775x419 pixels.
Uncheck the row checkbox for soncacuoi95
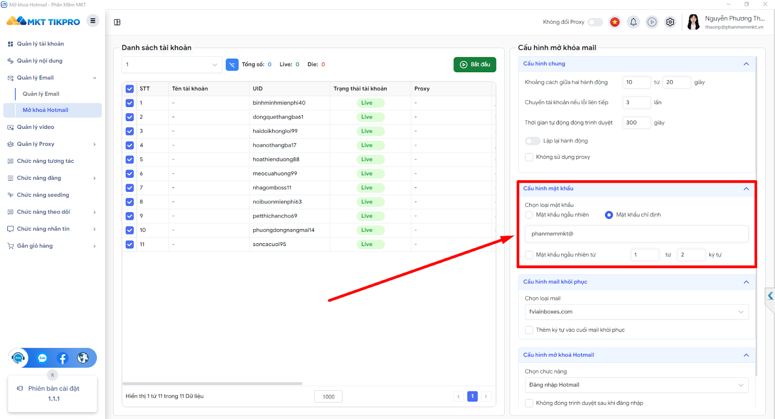tap(129, 244)
